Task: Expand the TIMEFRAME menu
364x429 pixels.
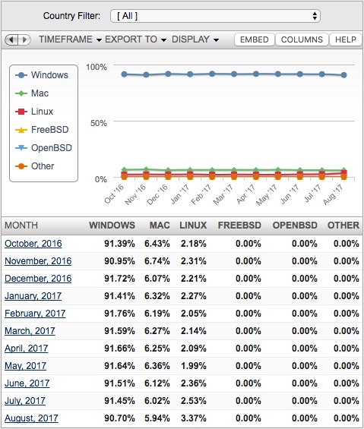Action: (70, 39)
